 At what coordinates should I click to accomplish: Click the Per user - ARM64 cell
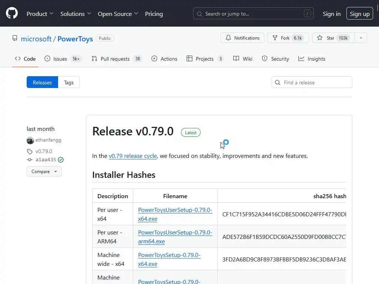pyautogui.click(x=113, y=237)
